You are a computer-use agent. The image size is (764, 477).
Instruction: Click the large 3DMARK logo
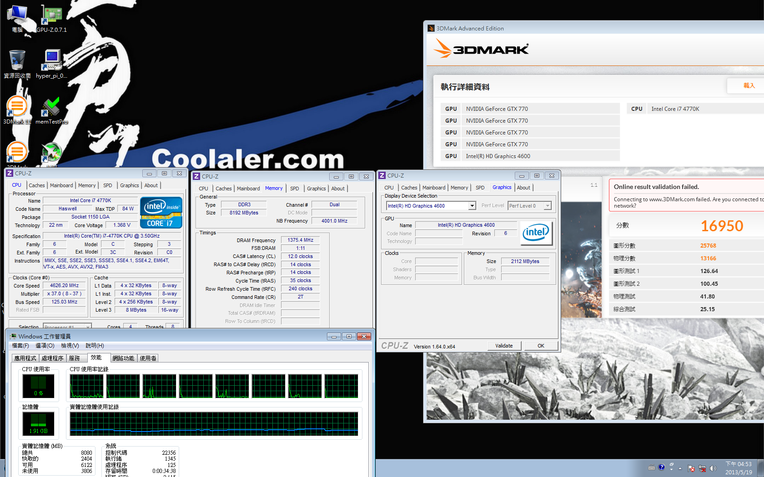point(481,48)
